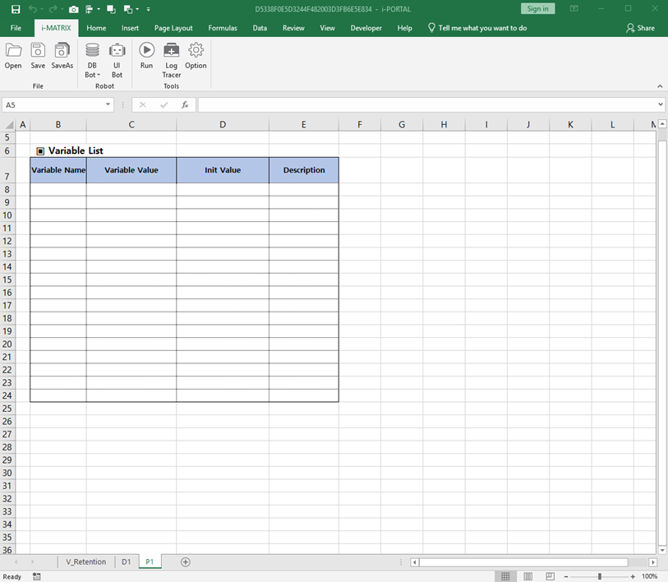
Task: Open the Name Box dropdown
Action: 107,104
